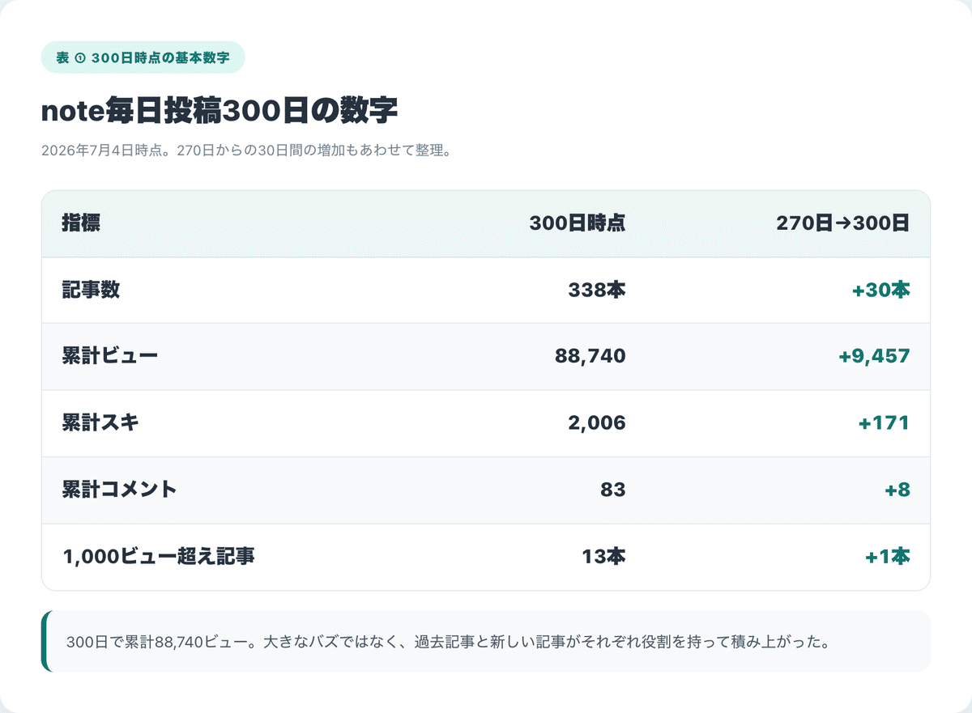Viewport: 972px width, 713px height.
Task: Click the column header '300日時点'
Action: click(578, 223)
